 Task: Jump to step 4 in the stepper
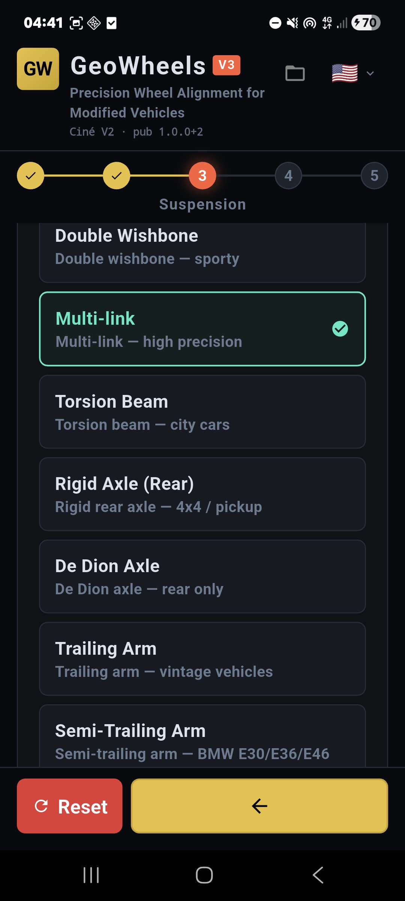click(288, 175)
